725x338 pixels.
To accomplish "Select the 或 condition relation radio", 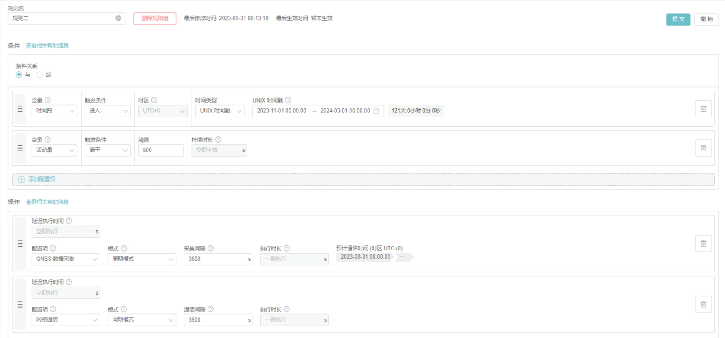I will (x=39, y=75).
